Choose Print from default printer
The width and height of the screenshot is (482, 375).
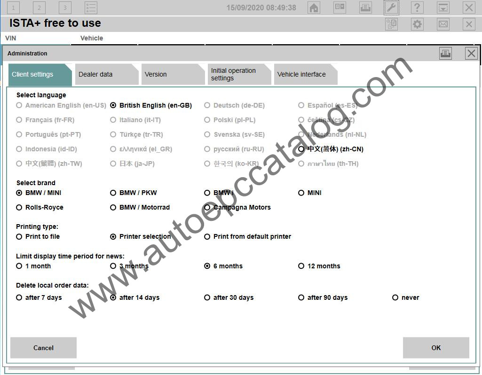(x=248, y=236)
